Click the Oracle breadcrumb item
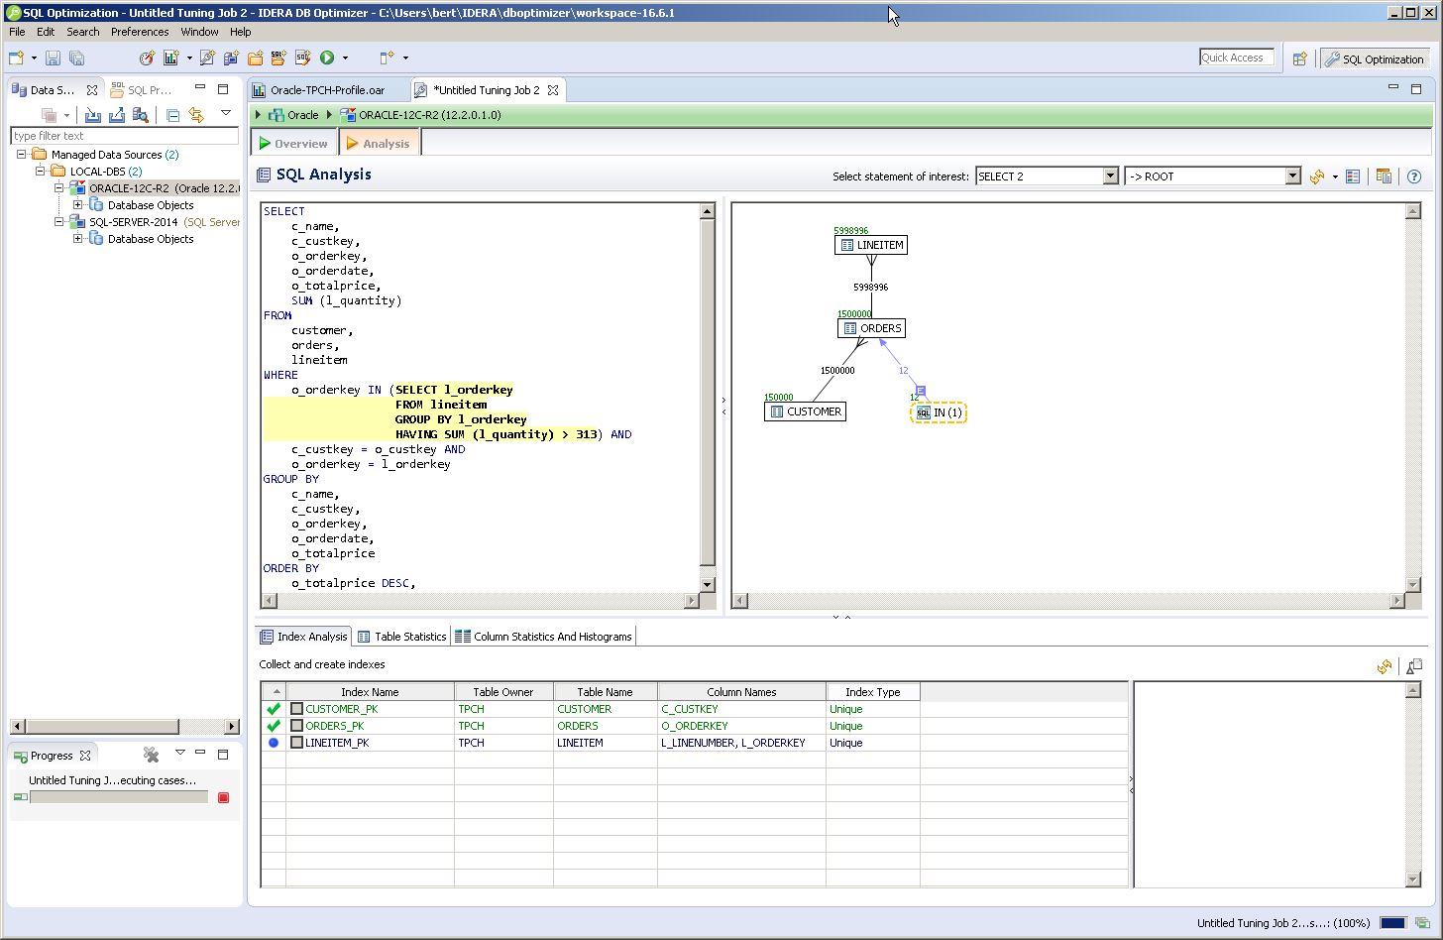1443x940 pixels. coord(294,115)
